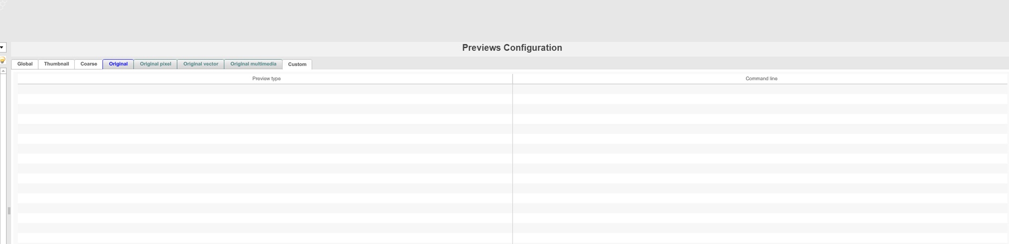Screen dimensions: 1009x244
Task: Click the Command line column header
Action: [761, 79]
